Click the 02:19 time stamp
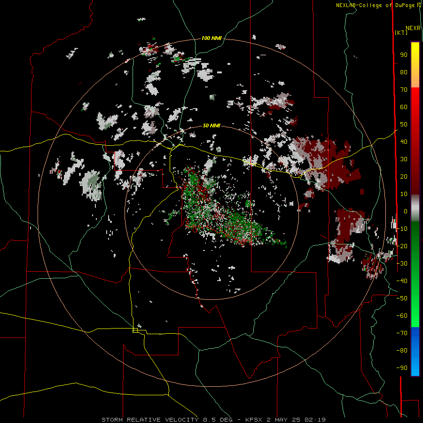Screen dimensions: 423x423 [x=315, y=420]
